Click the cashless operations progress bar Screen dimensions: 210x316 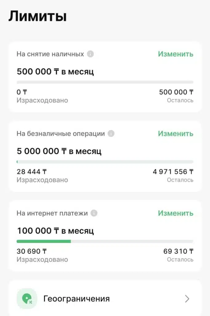(105, 162)
